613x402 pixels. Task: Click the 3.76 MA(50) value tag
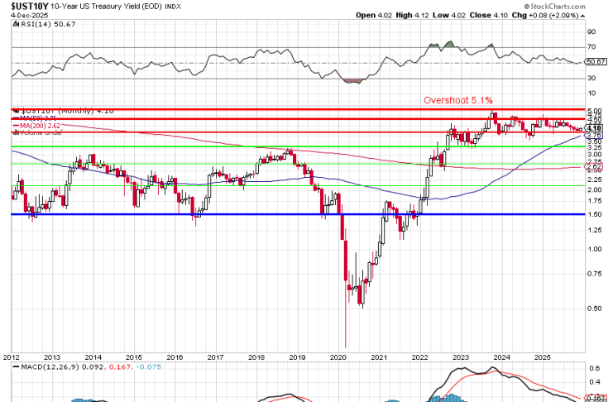tap(592, 136)
